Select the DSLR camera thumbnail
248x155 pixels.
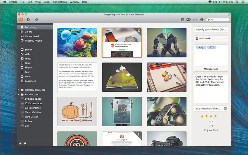tap(167, 139)
